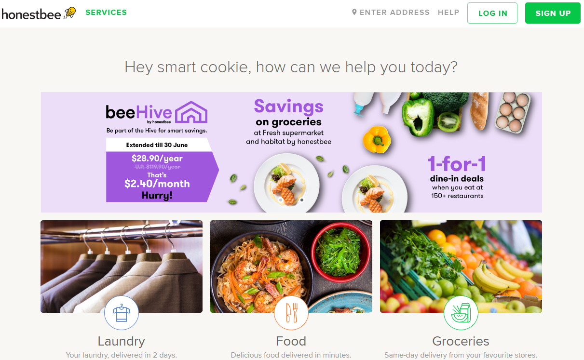
Task: Open the Help page
Action: [x=448, y=13]
